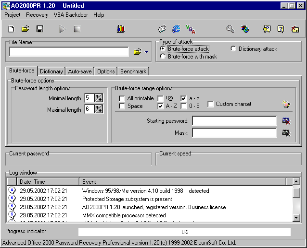Click the Internet Explorer passwords icon
The image size is (307, 248).
pos(176,29)
